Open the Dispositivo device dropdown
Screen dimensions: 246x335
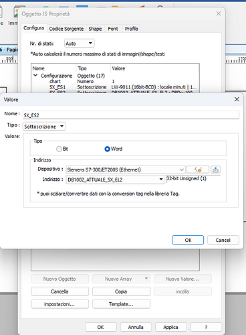pyautogui.click(x=126, y=170)
